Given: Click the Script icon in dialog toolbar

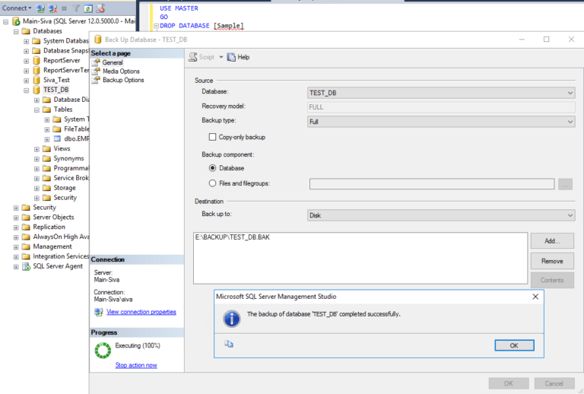Looking at the screenshot, I should click(x=192, y=57).
